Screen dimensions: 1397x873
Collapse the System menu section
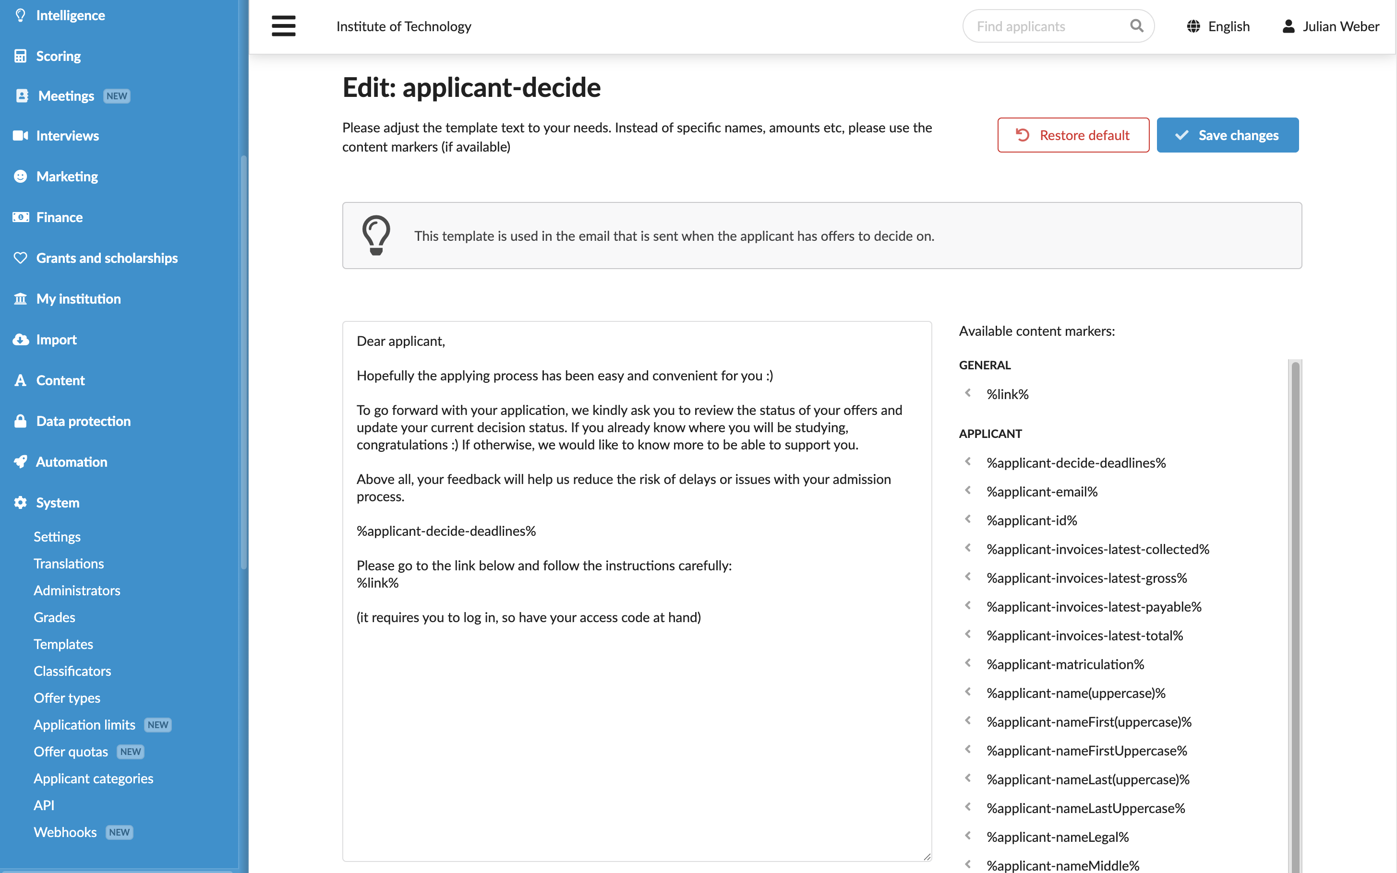tap(58, 502)
